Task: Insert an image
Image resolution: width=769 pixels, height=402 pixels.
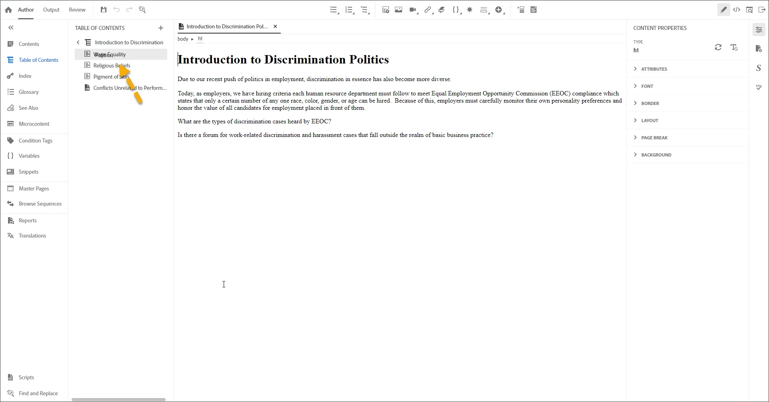Action: point(399,10)
